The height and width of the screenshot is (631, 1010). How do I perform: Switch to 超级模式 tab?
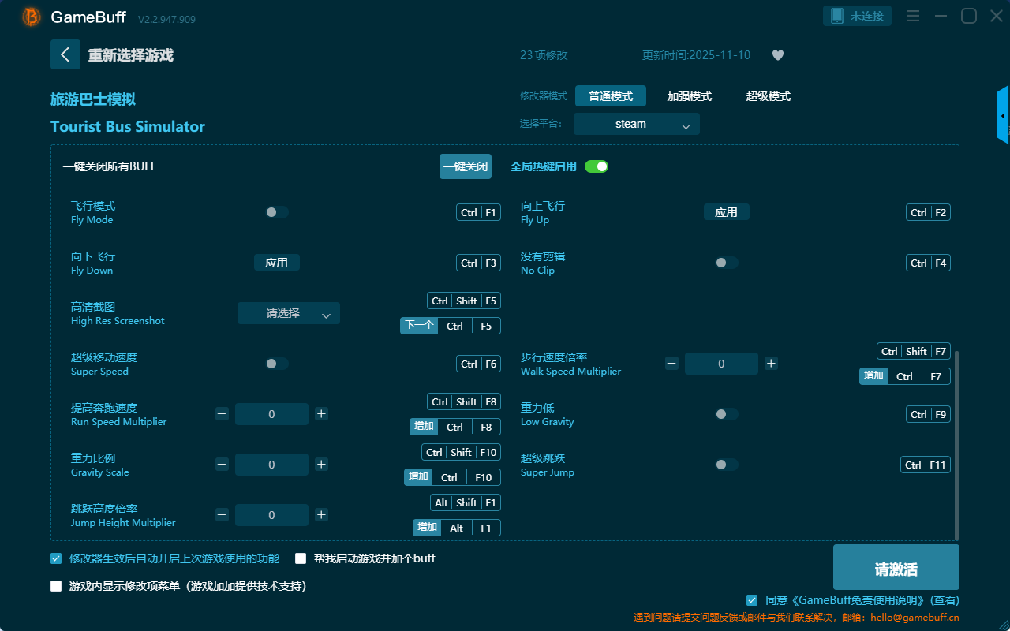coord(768,96)
